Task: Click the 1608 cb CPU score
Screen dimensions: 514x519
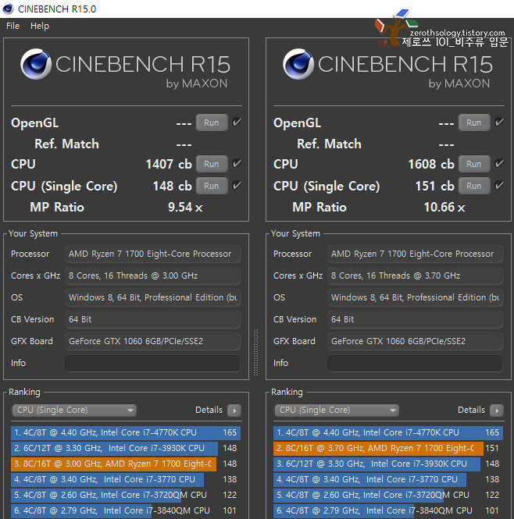Action: 431,164
